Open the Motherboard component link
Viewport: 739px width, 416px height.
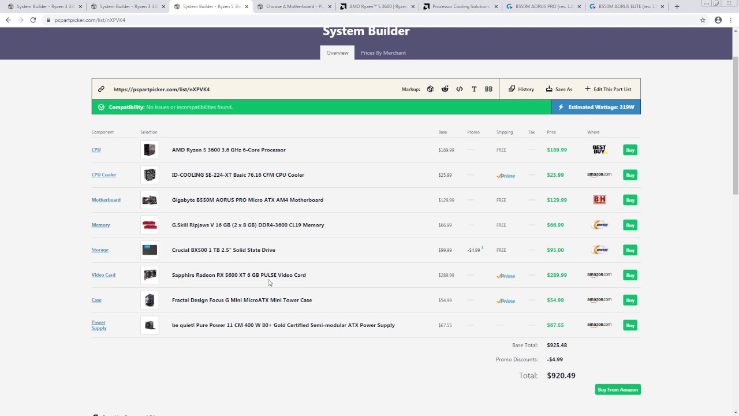106,200
